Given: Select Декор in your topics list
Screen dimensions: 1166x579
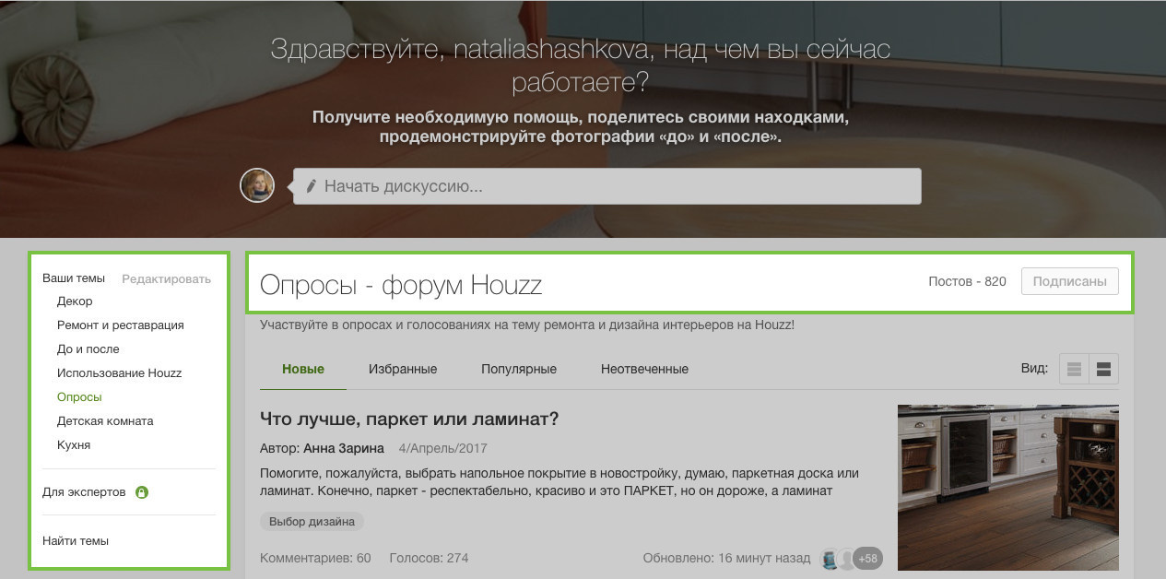Looking at the screenshot, I should pos(75,301).
